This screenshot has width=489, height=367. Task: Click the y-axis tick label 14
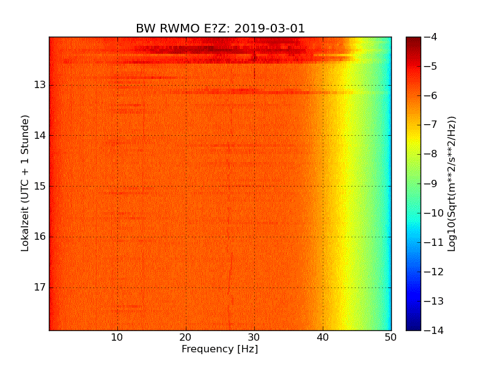[x=40, y=135]
